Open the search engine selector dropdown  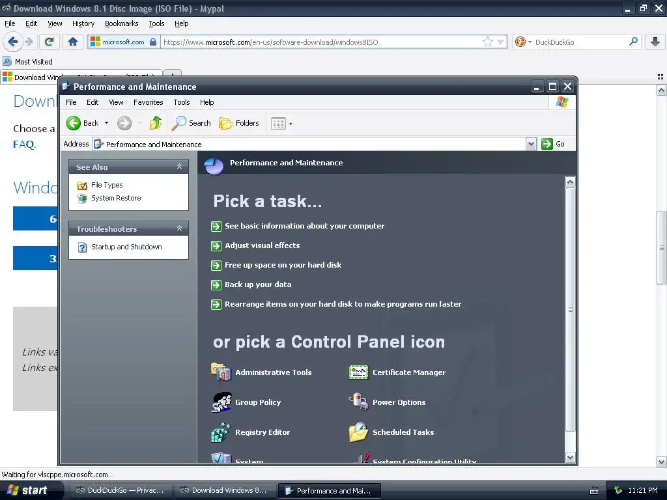click(x=530, y=42)
